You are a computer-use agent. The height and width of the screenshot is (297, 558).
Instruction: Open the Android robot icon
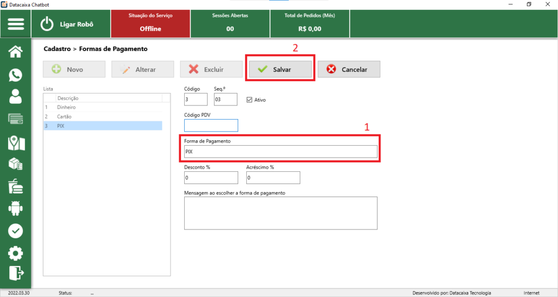[16, 208]
